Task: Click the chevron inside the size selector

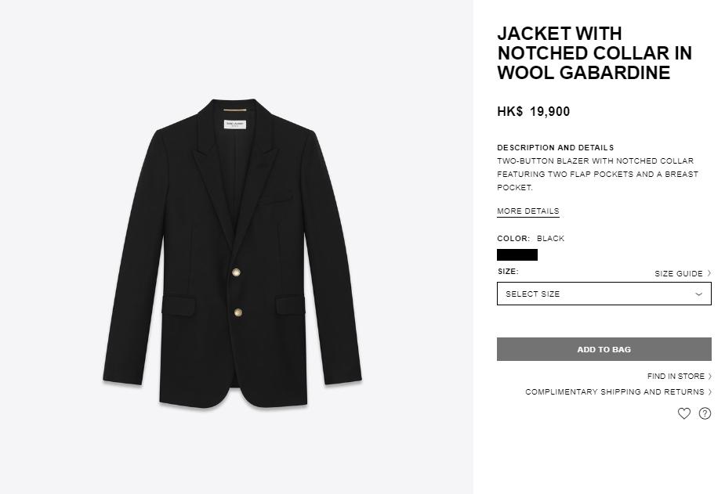Action: pos(699,294)
